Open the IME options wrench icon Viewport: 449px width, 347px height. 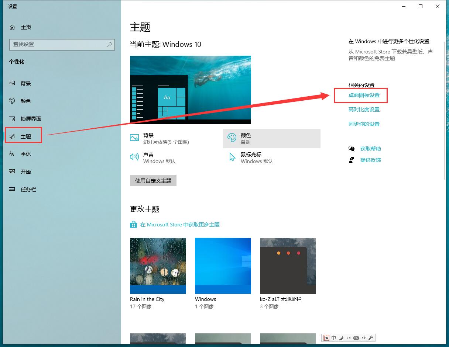pyautogui.click(x=370, y=338)
